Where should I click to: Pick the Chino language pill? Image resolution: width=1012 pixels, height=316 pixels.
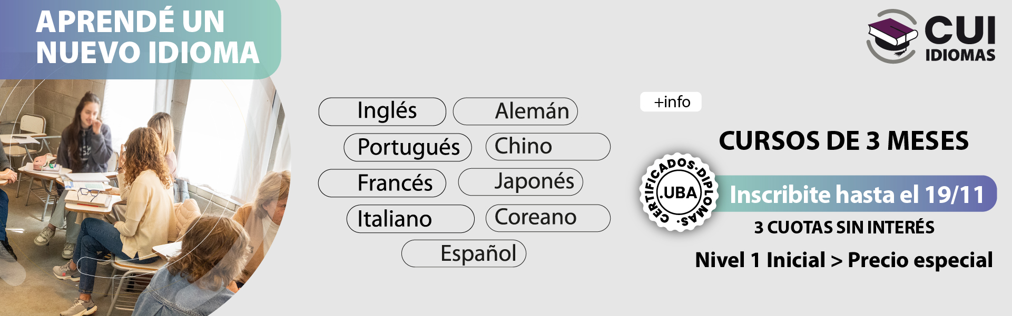click(x=548, y=147)
